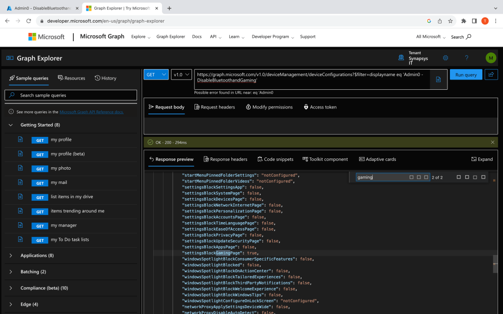Expand the Applications (8) query group
Screen dimensions: 503x314
tap(37, 256)
